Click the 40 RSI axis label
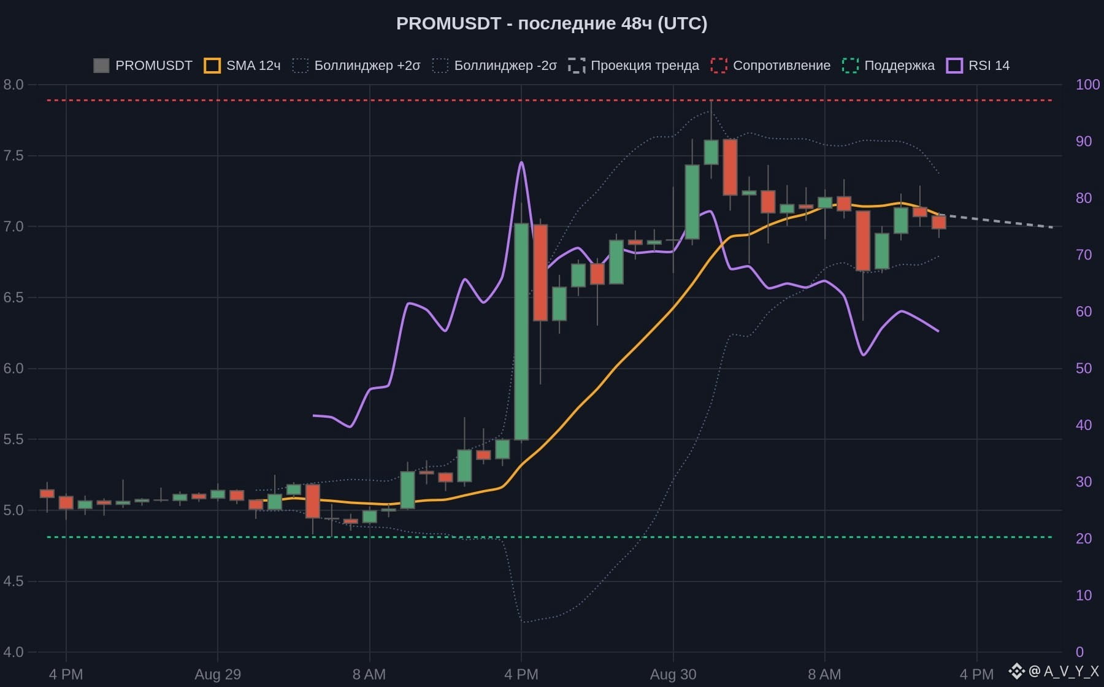The width and height of the screenshot is (1104, 687). [x=1084, y=425]
